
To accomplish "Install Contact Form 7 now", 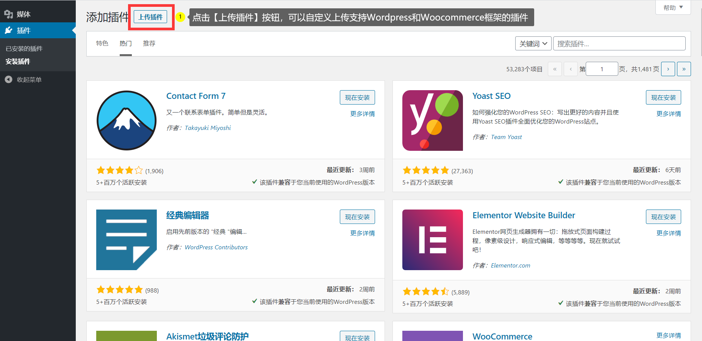I will [x=357, y=97].
